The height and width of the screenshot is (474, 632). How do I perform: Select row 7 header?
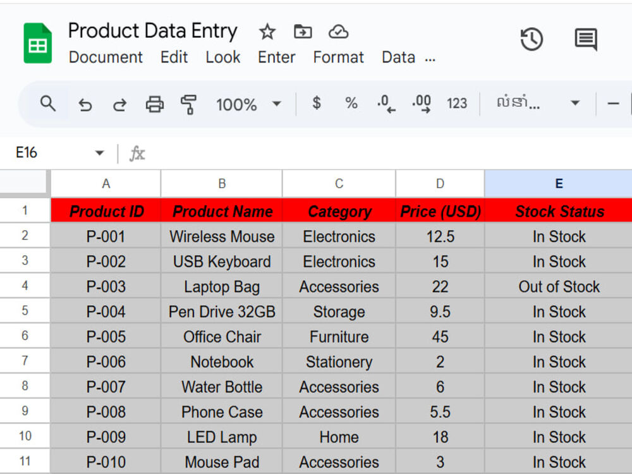(25, 361)
